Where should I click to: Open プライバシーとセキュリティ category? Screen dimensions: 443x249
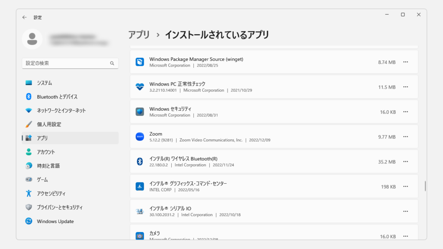coord(70,207)
